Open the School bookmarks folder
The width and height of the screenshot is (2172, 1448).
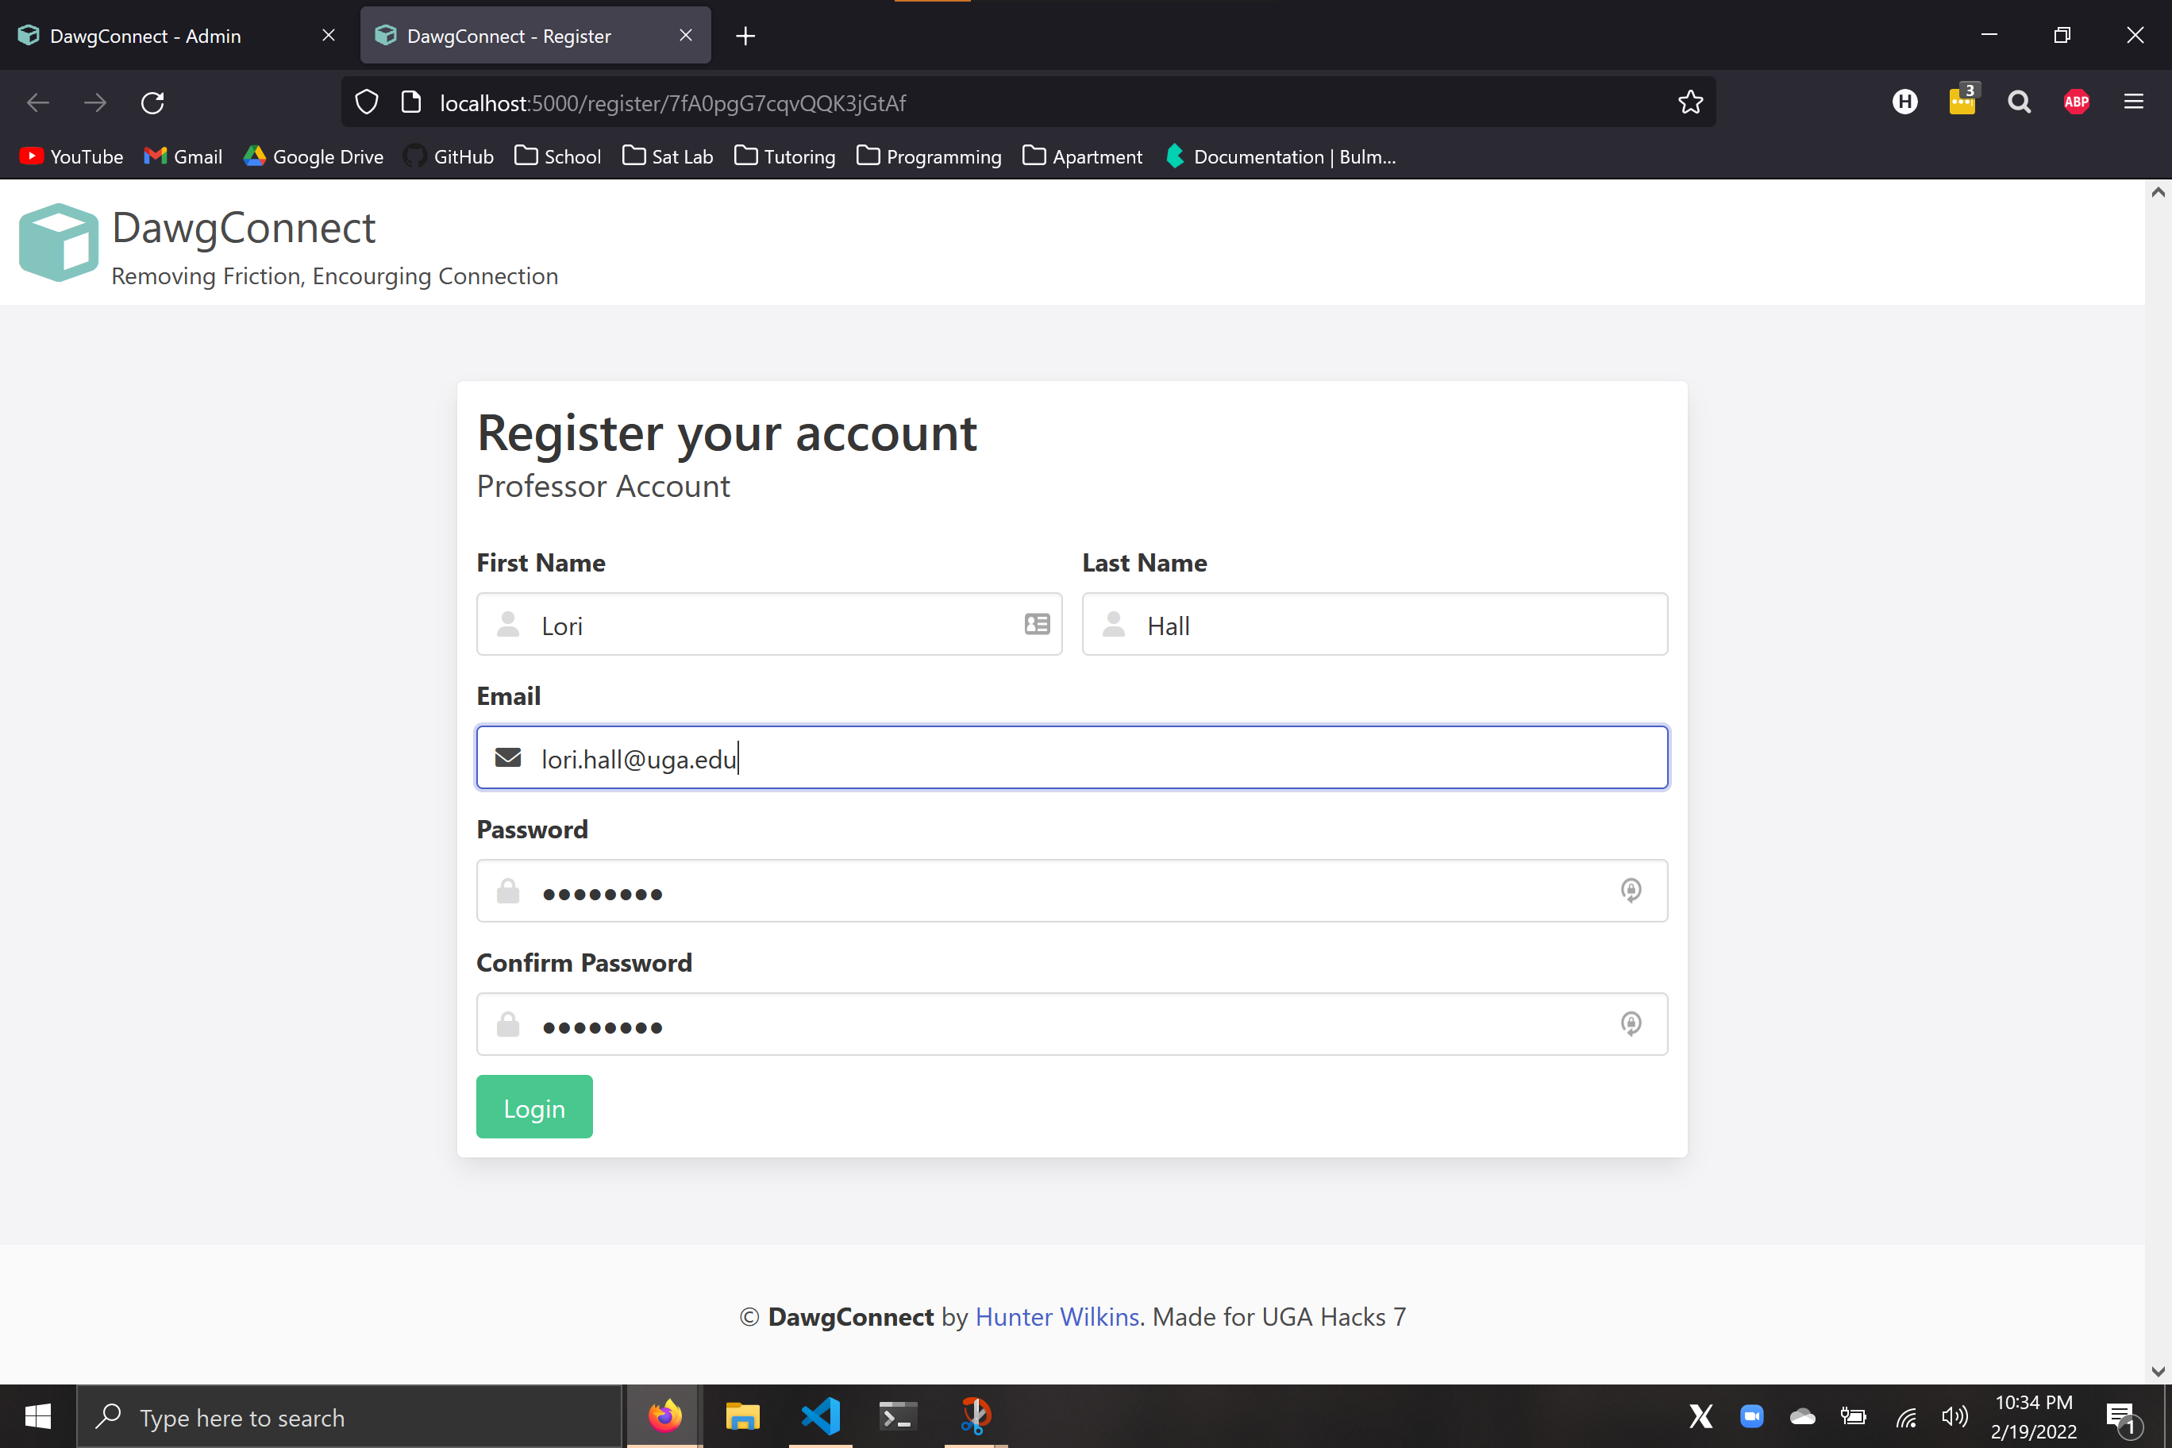(558, 156)
